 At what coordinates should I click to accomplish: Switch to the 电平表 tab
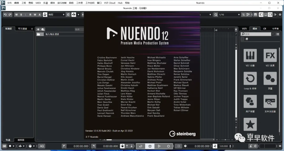[x=275, y=29]
